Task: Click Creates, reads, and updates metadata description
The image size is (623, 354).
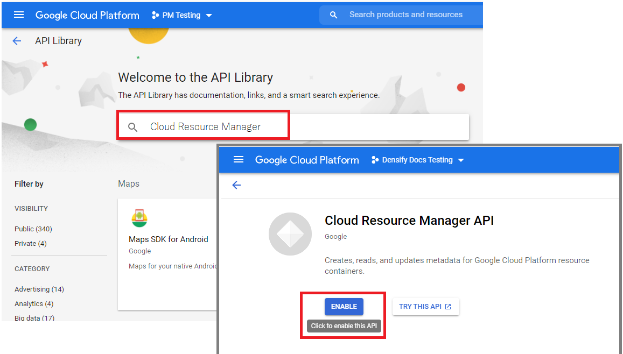Action: pos(457,266)
